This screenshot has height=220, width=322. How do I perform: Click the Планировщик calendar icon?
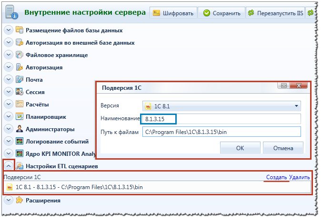(20, 116)
